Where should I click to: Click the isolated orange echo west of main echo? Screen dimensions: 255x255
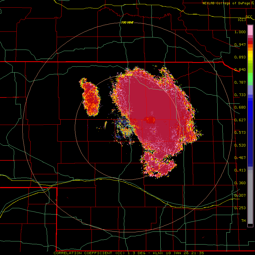coord(90,97)
